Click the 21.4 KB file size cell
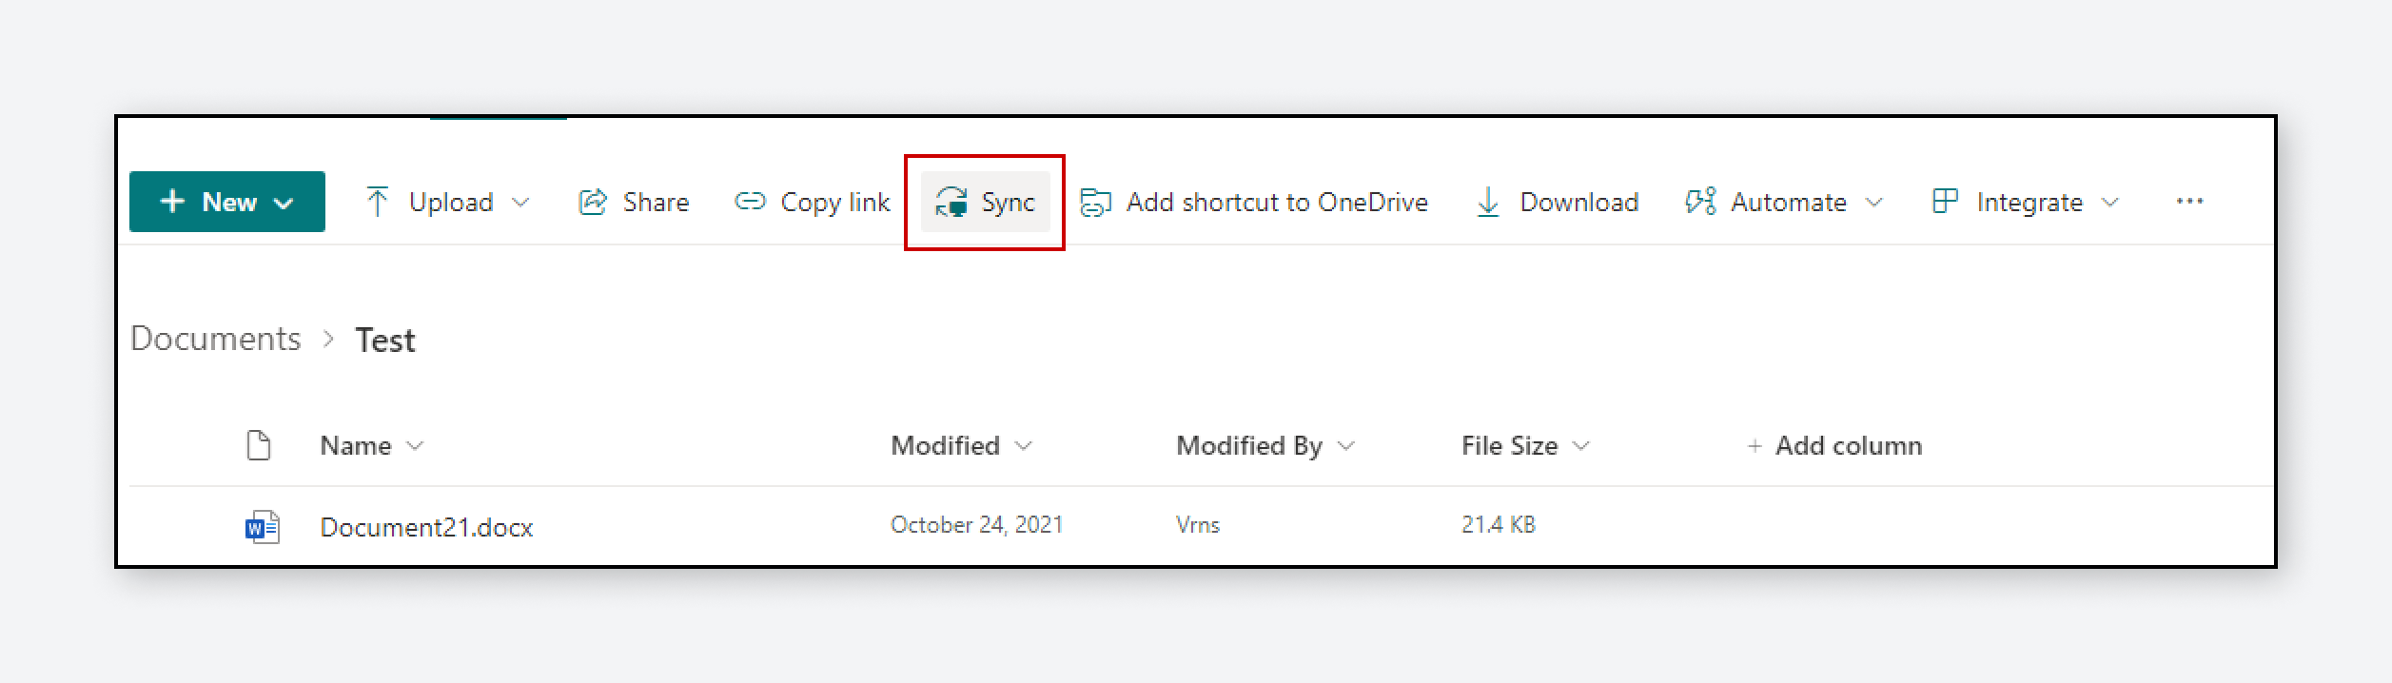Image resolution: width=2392 pixels, height=683 pixels. click(x=1499, y=524)
